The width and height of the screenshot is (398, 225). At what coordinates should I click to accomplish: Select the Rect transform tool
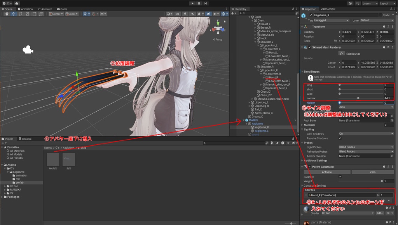coord(35,14)
